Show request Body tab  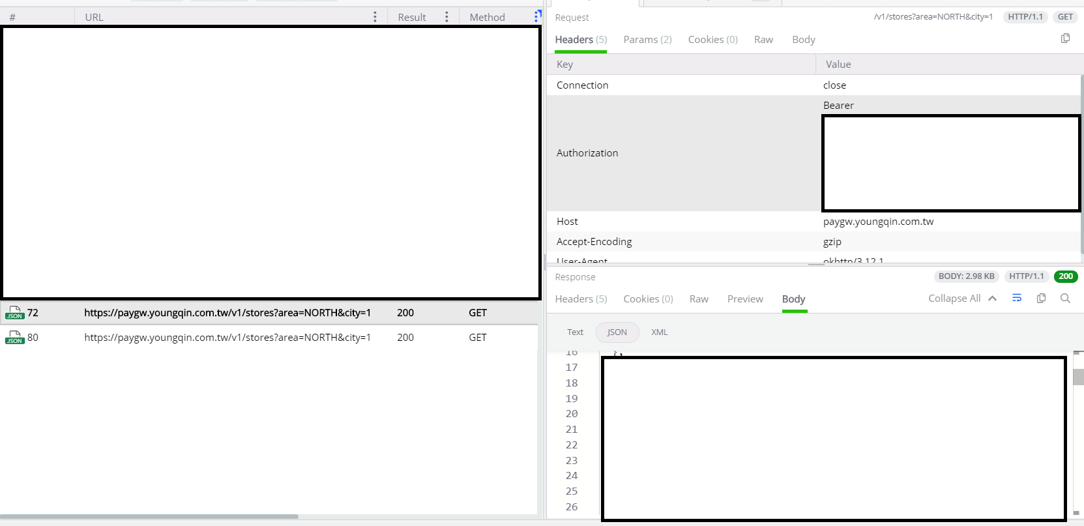804,40
